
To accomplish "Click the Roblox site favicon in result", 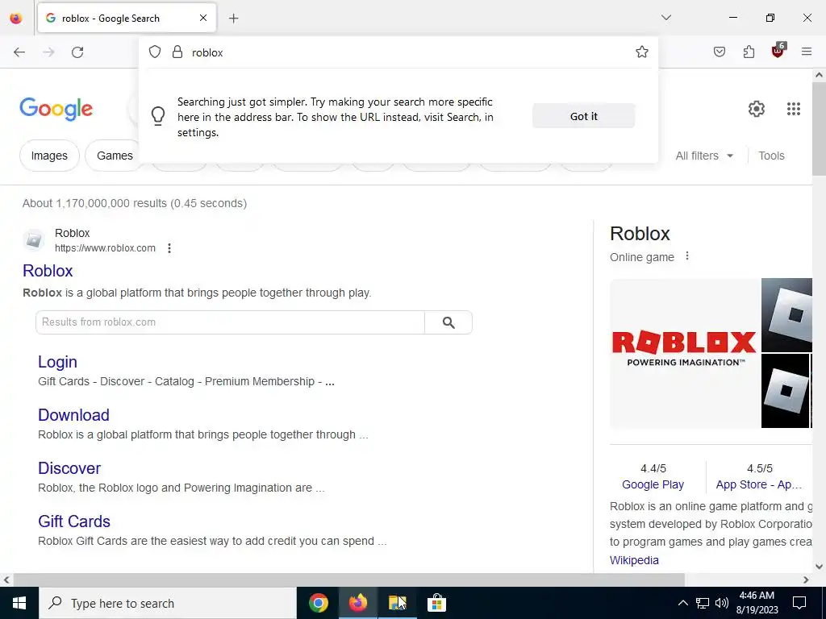I will tap(34, 240).
